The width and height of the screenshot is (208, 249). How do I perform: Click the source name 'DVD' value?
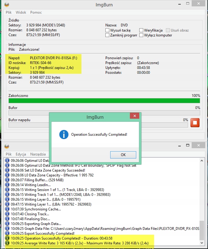[x=124, y=25]
